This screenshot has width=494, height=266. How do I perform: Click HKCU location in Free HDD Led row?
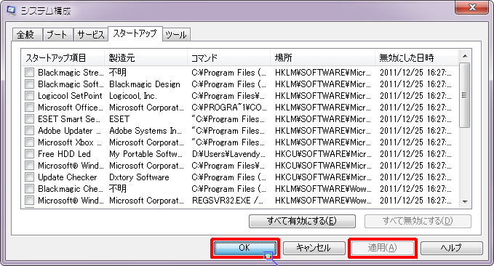click(323, 154)
